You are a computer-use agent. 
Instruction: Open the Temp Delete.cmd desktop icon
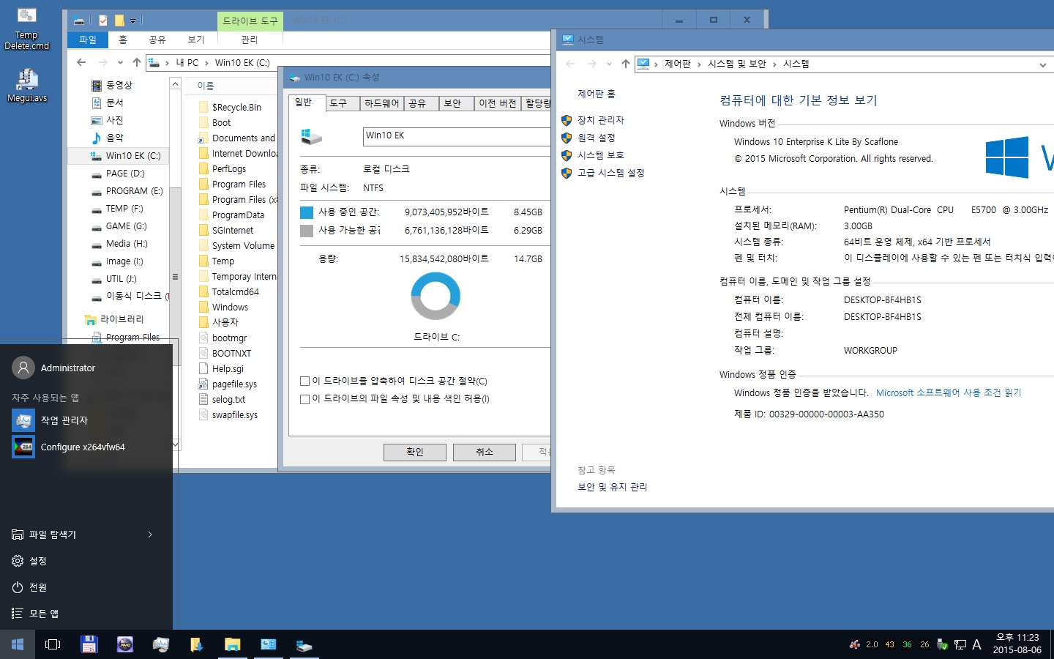click(x=26, y=29)
